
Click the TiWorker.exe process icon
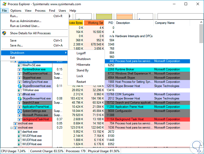[x=19, y=90]
